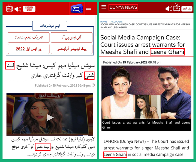196x162 pixels.
Task: Open hamburger menu on Urdu page
Action: tap(88, 8)
